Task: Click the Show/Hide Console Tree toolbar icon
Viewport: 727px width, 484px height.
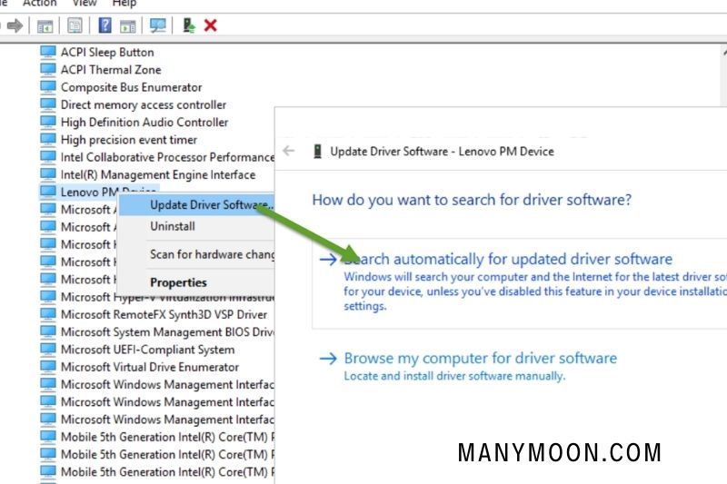Action: click(x=45, y=26)
